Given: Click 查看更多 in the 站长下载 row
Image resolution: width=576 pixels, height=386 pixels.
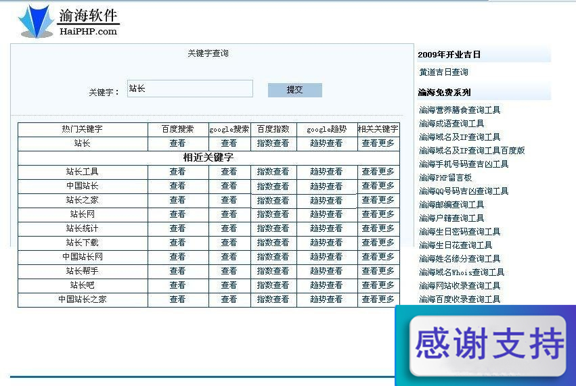Looking at the screenshot, I should (x=378, y=243).
